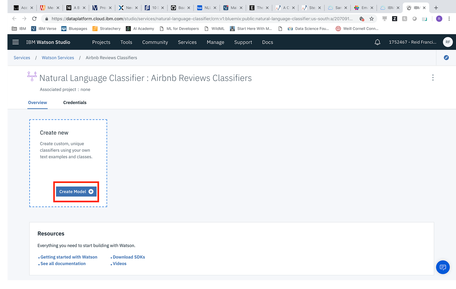The image size is (456, 289).
Task: Go back to the previous page
Action: (14, 19)
